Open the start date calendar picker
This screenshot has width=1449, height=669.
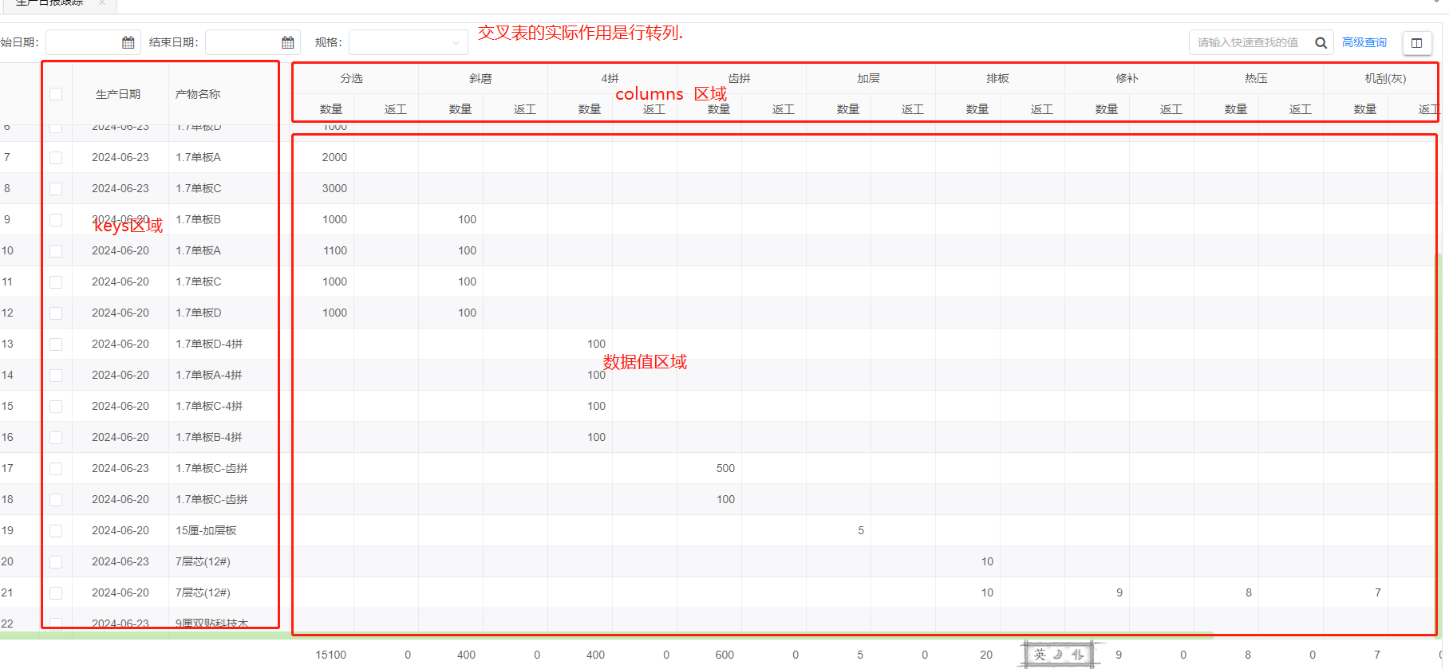(x=128, y=42)
